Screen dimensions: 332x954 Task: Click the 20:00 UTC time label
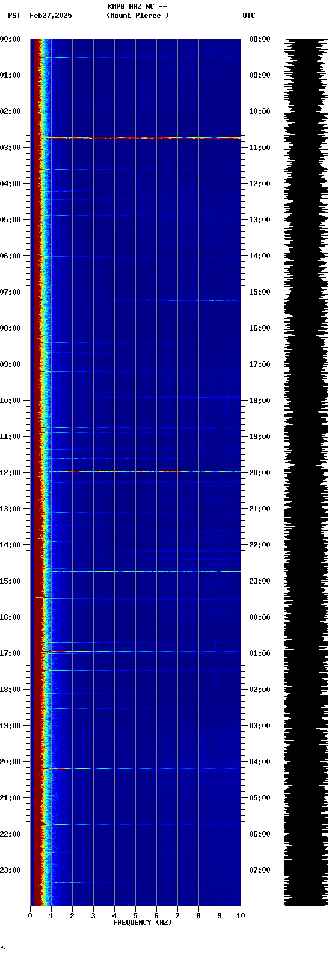point(260,473)
